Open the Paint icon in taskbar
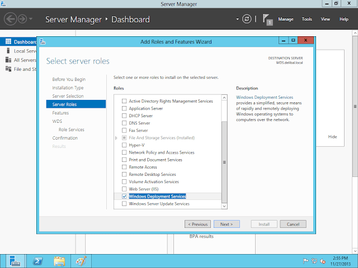Screen dimensions: 358x268 tap(81, 260)
